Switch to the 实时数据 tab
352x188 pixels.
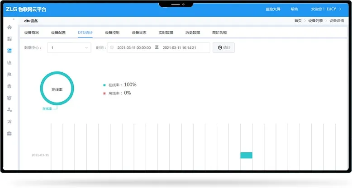click(x=166, y=33)
